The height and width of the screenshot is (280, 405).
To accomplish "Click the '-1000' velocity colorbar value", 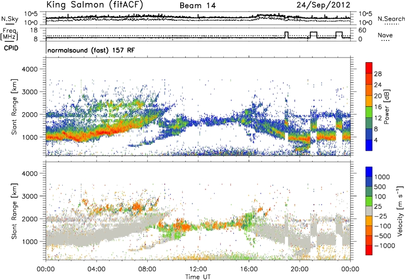I will [x=384, y=246].
